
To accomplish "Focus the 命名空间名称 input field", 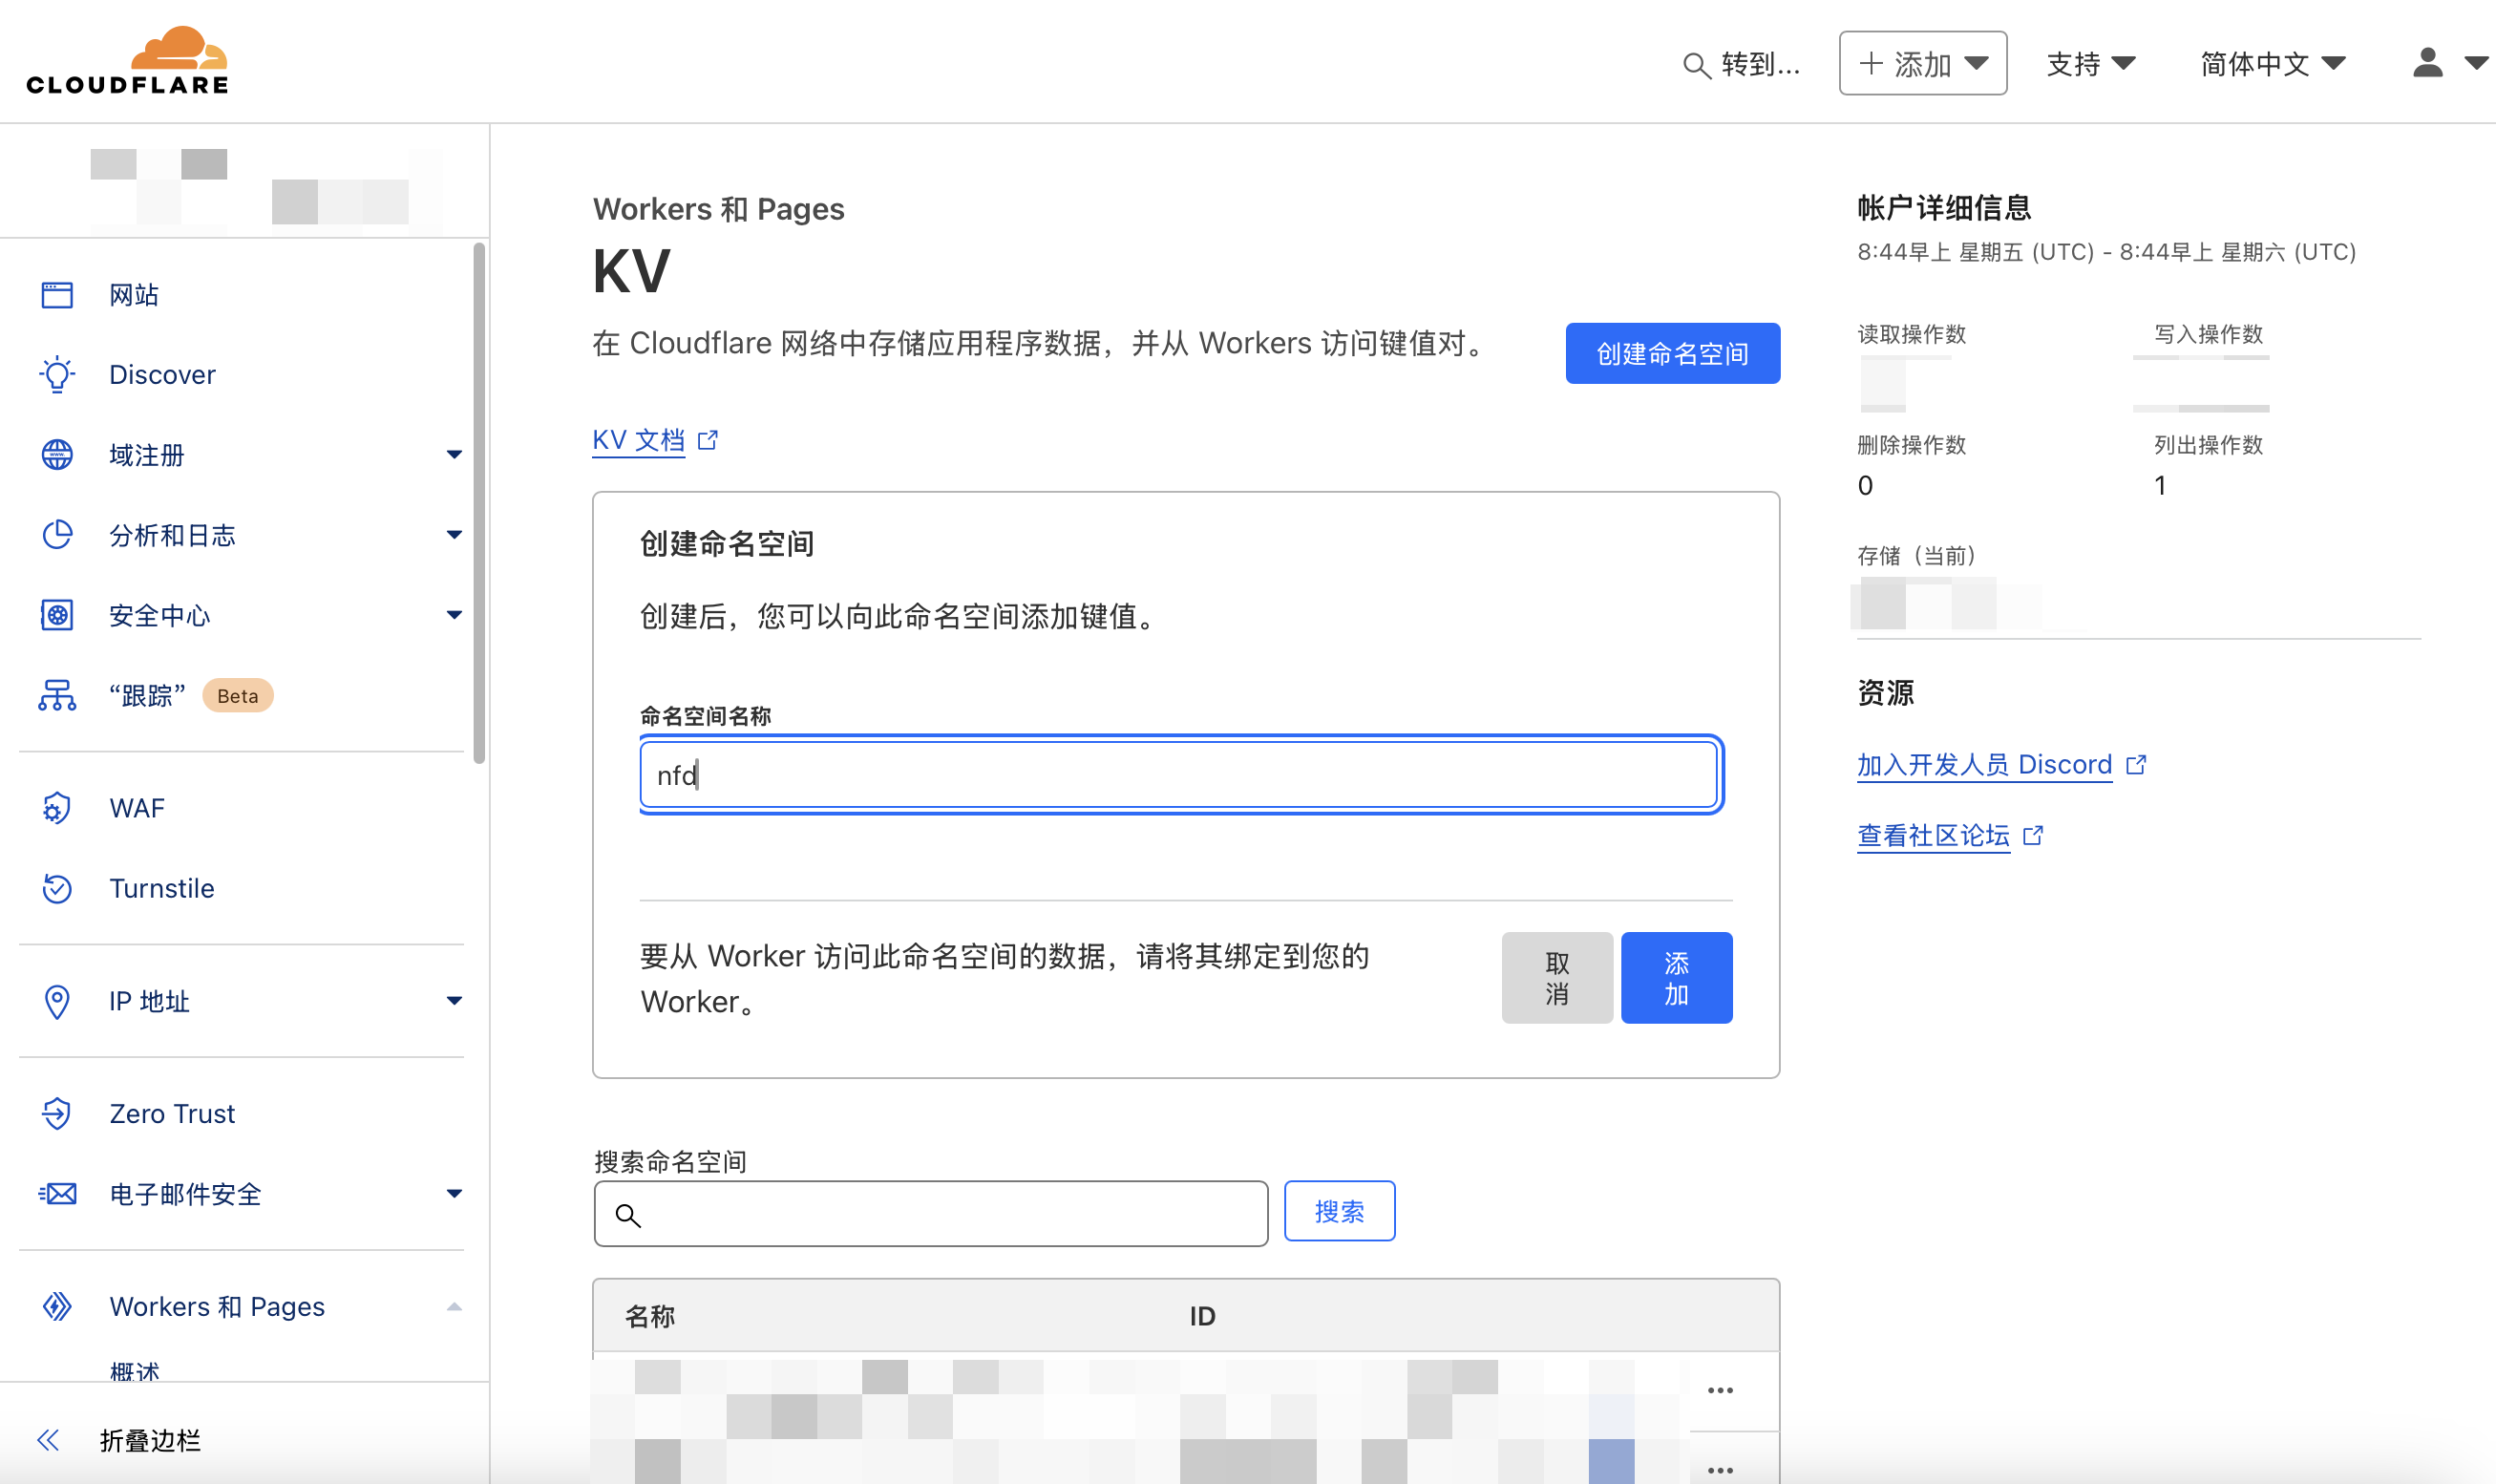I will tap(1178, 775).
